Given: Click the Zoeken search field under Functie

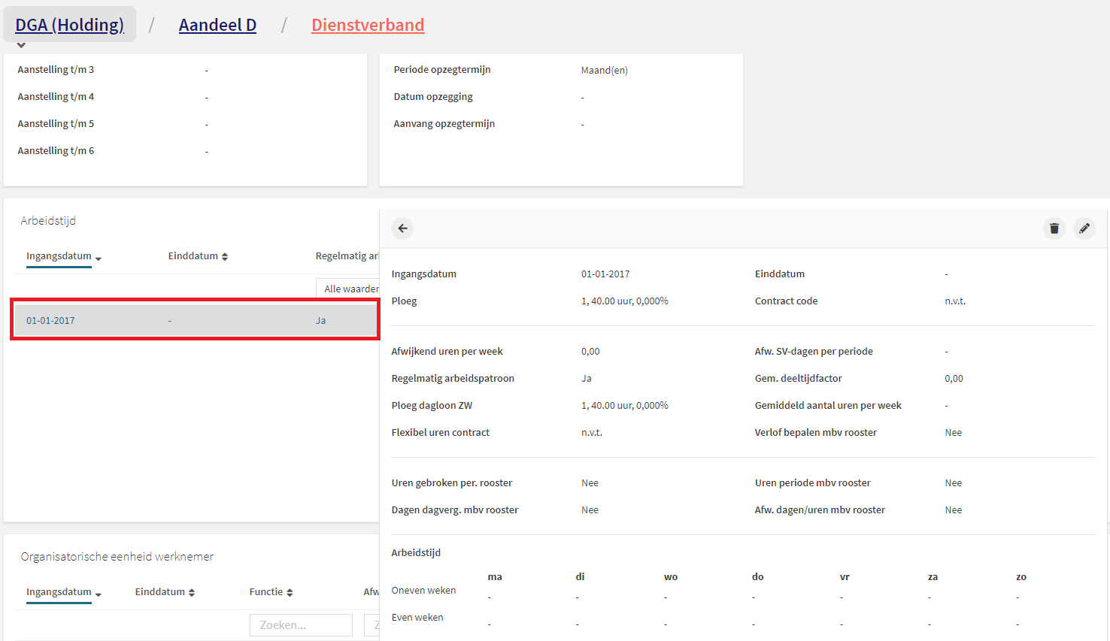Looking at the screenshot, I should (x=301, y=625).
